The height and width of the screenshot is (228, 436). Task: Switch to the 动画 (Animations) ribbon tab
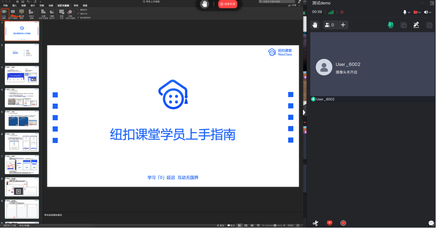(x=51, y=6)
